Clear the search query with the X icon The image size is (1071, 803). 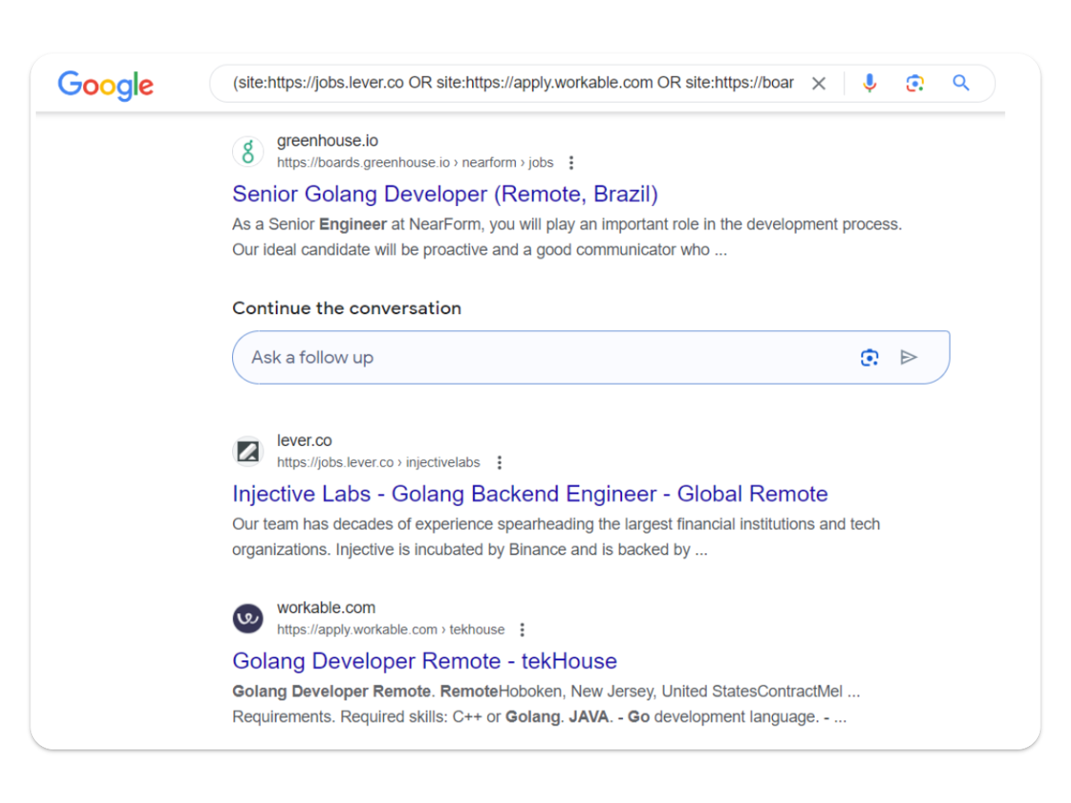point(818,84)
